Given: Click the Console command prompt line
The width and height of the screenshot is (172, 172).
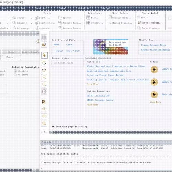Looking at the screenshot, I should point(106,168).
